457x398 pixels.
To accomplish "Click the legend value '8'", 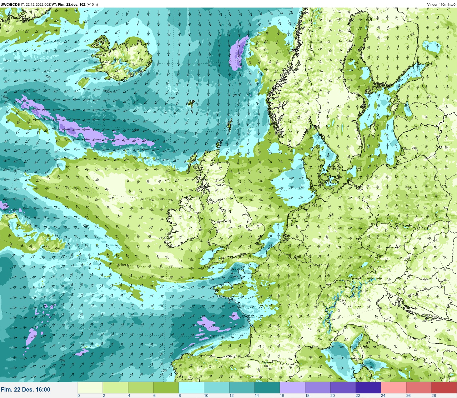I will pos(180,396).
